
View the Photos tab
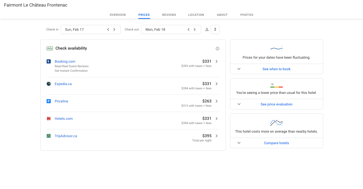(247, 15)
